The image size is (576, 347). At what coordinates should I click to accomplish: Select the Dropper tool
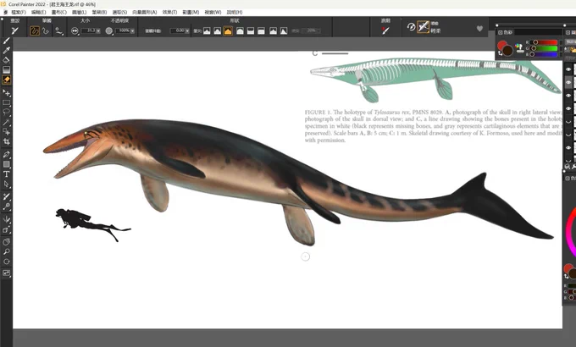6,50
